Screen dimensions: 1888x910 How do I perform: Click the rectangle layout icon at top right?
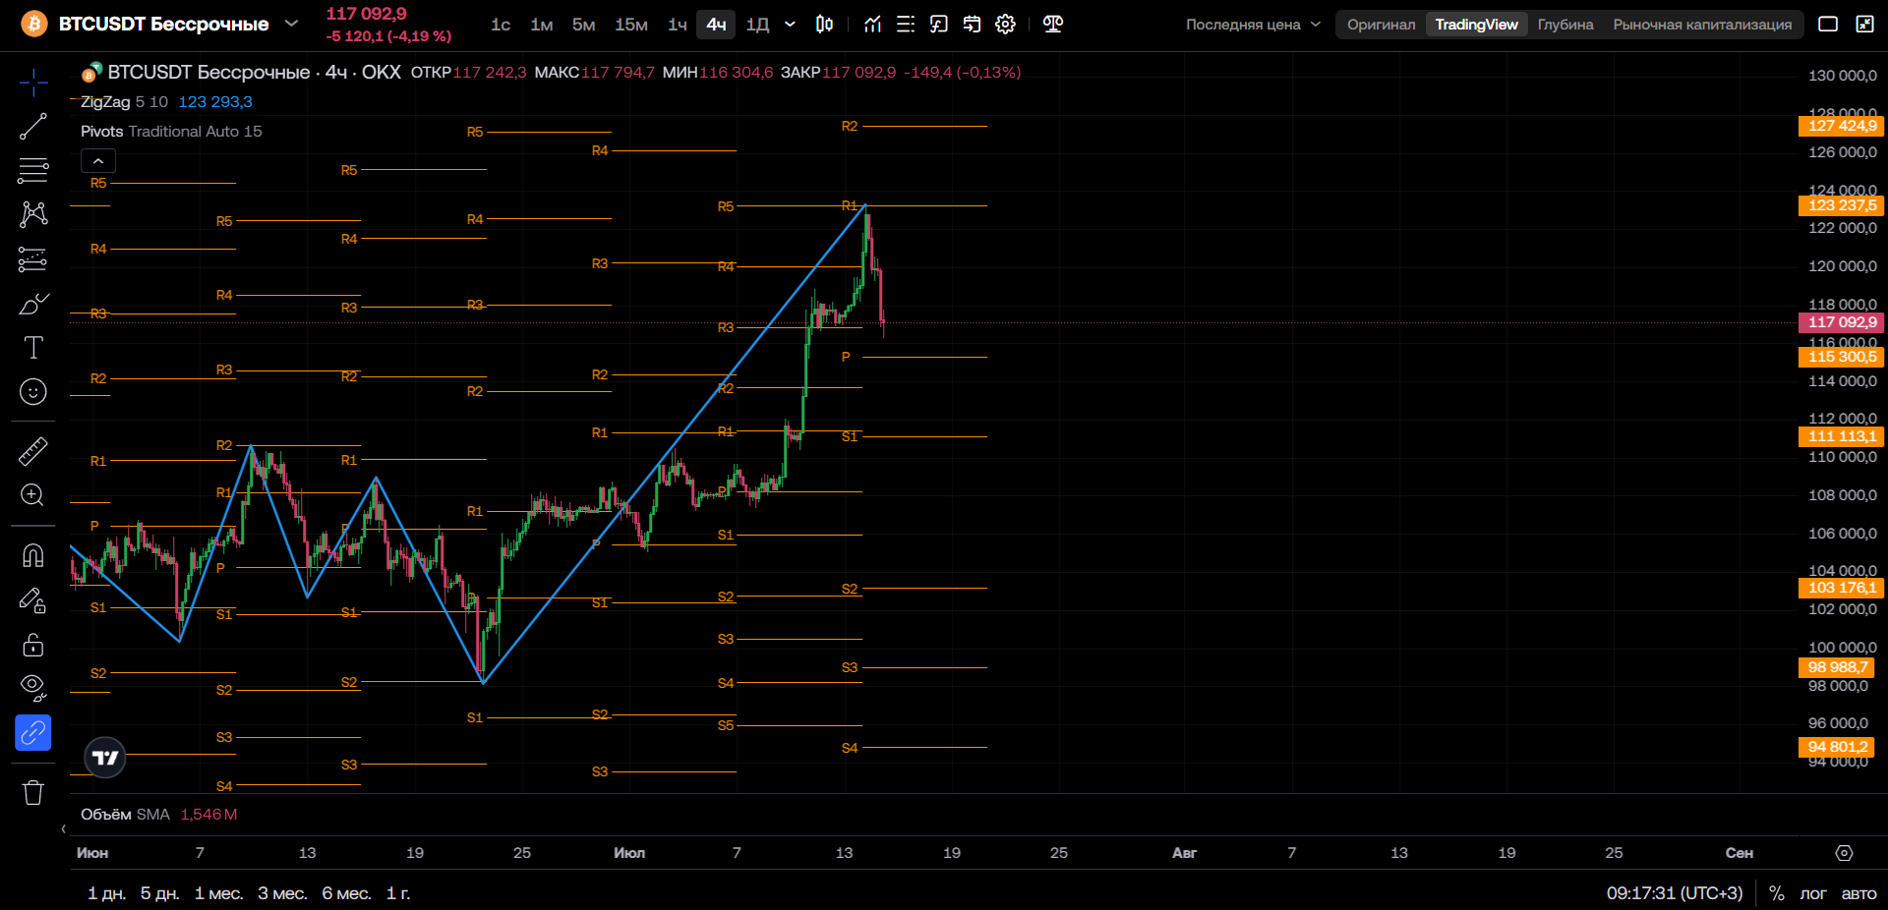coord(1828,25)
